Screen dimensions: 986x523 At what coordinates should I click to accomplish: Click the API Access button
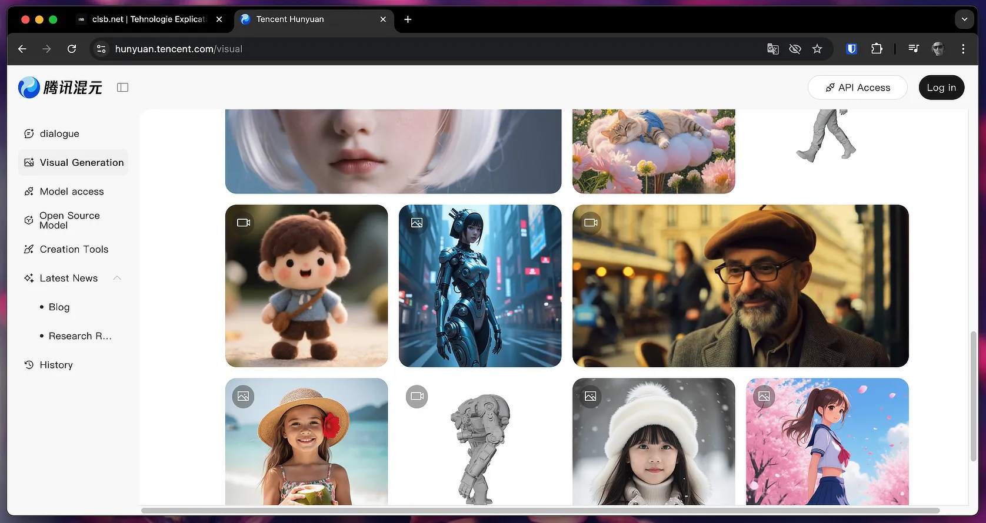coord(858,88)
